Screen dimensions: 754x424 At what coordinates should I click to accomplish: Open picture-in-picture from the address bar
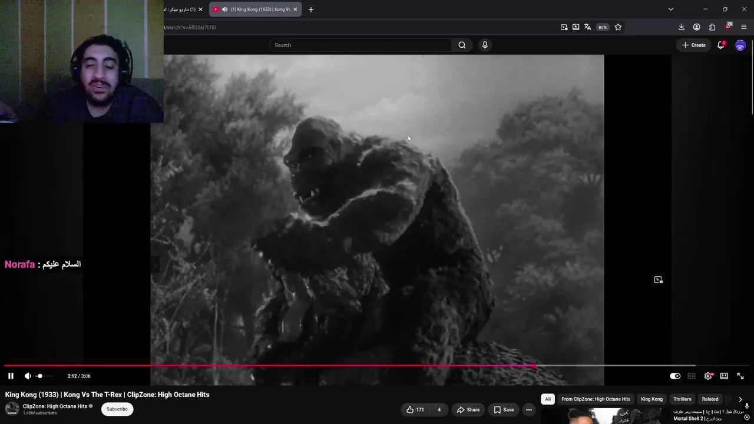click(x=564, y=27)
